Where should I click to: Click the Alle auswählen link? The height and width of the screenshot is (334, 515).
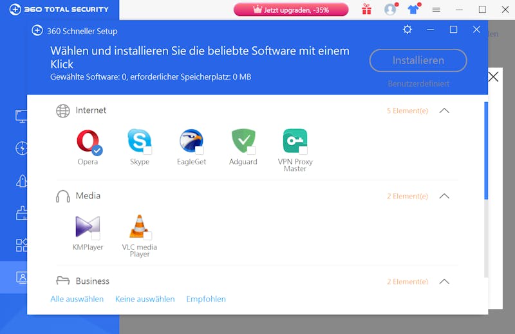tap(77, 299)
